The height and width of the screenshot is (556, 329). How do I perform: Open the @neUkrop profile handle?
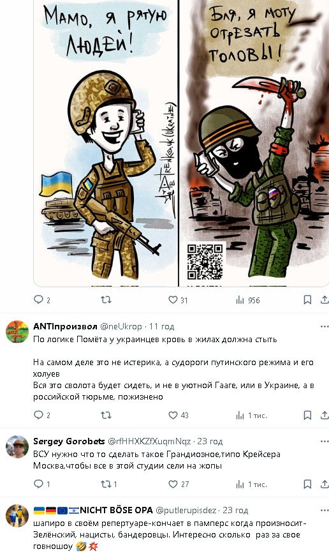pos(121,327)
